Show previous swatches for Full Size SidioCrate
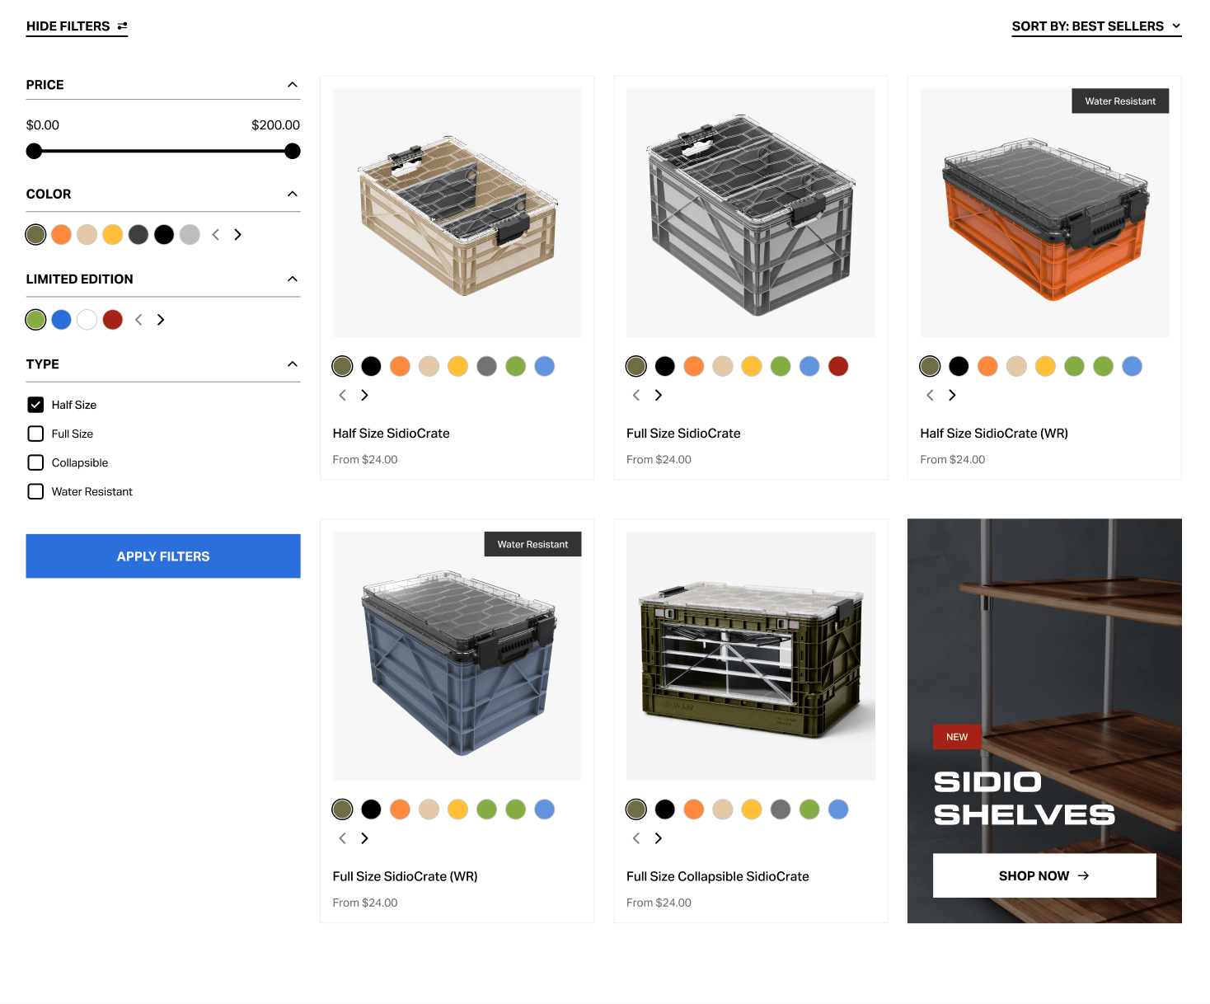 coord(636,396)
